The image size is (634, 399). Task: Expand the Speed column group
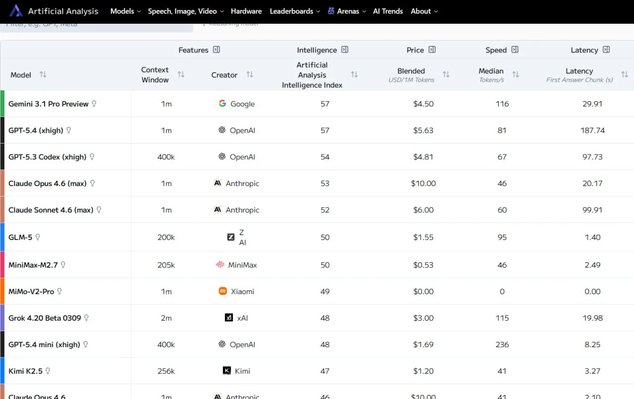(515, 50)
